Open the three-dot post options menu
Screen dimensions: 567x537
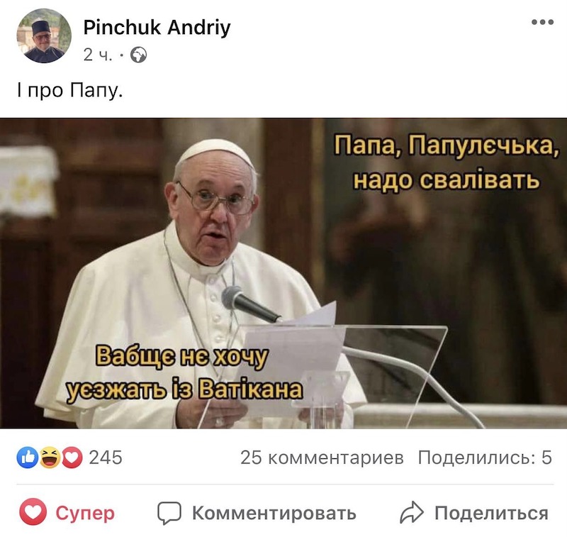pyautogui.click(x=542, y=22)
